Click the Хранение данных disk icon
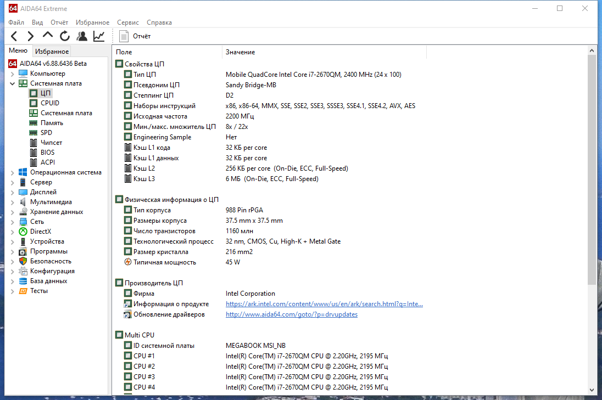 pyautogui.click(x=23, y=212)
